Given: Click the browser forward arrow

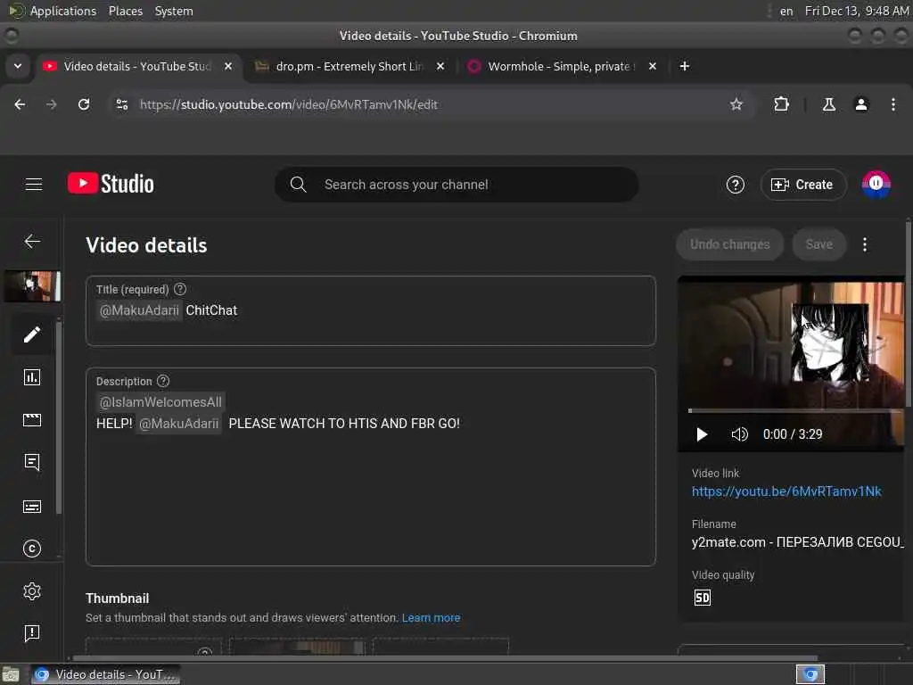Looking at the screenshot, I should [52, 104].
